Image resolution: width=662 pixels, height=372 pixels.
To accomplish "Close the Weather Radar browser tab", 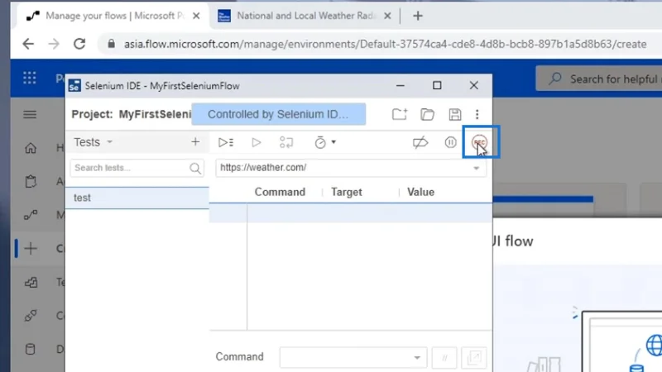I will point(387,16).
